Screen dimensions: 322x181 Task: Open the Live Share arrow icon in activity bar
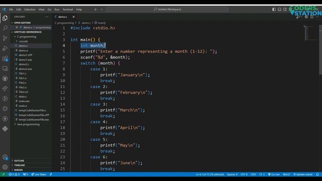point(5,88)
